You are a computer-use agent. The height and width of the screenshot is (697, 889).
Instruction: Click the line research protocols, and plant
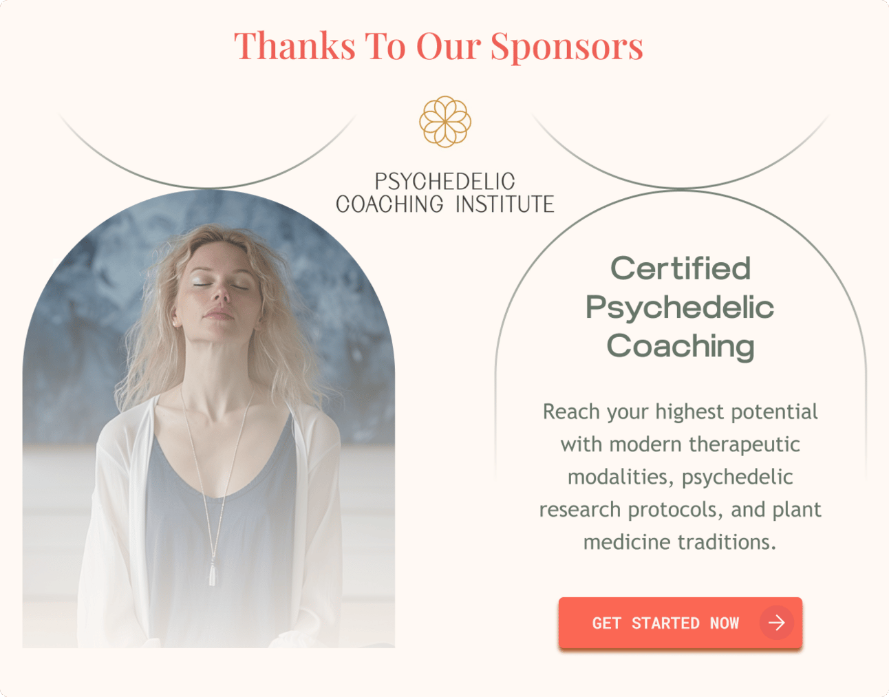(x=681, y=510)
